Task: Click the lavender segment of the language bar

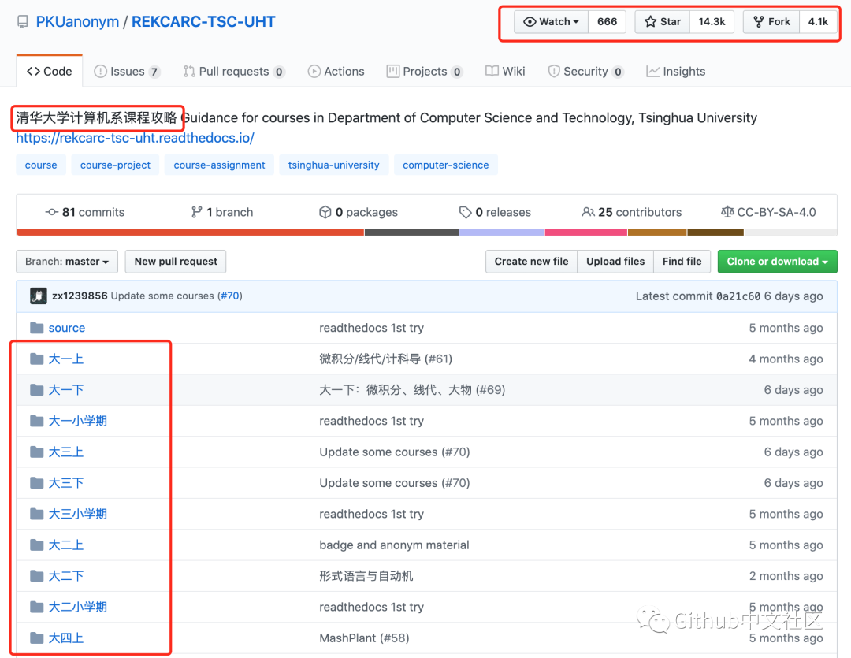Action: [x=501, y=232]
